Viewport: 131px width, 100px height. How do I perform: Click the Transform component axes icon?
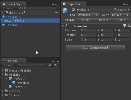tap(67, 26)
